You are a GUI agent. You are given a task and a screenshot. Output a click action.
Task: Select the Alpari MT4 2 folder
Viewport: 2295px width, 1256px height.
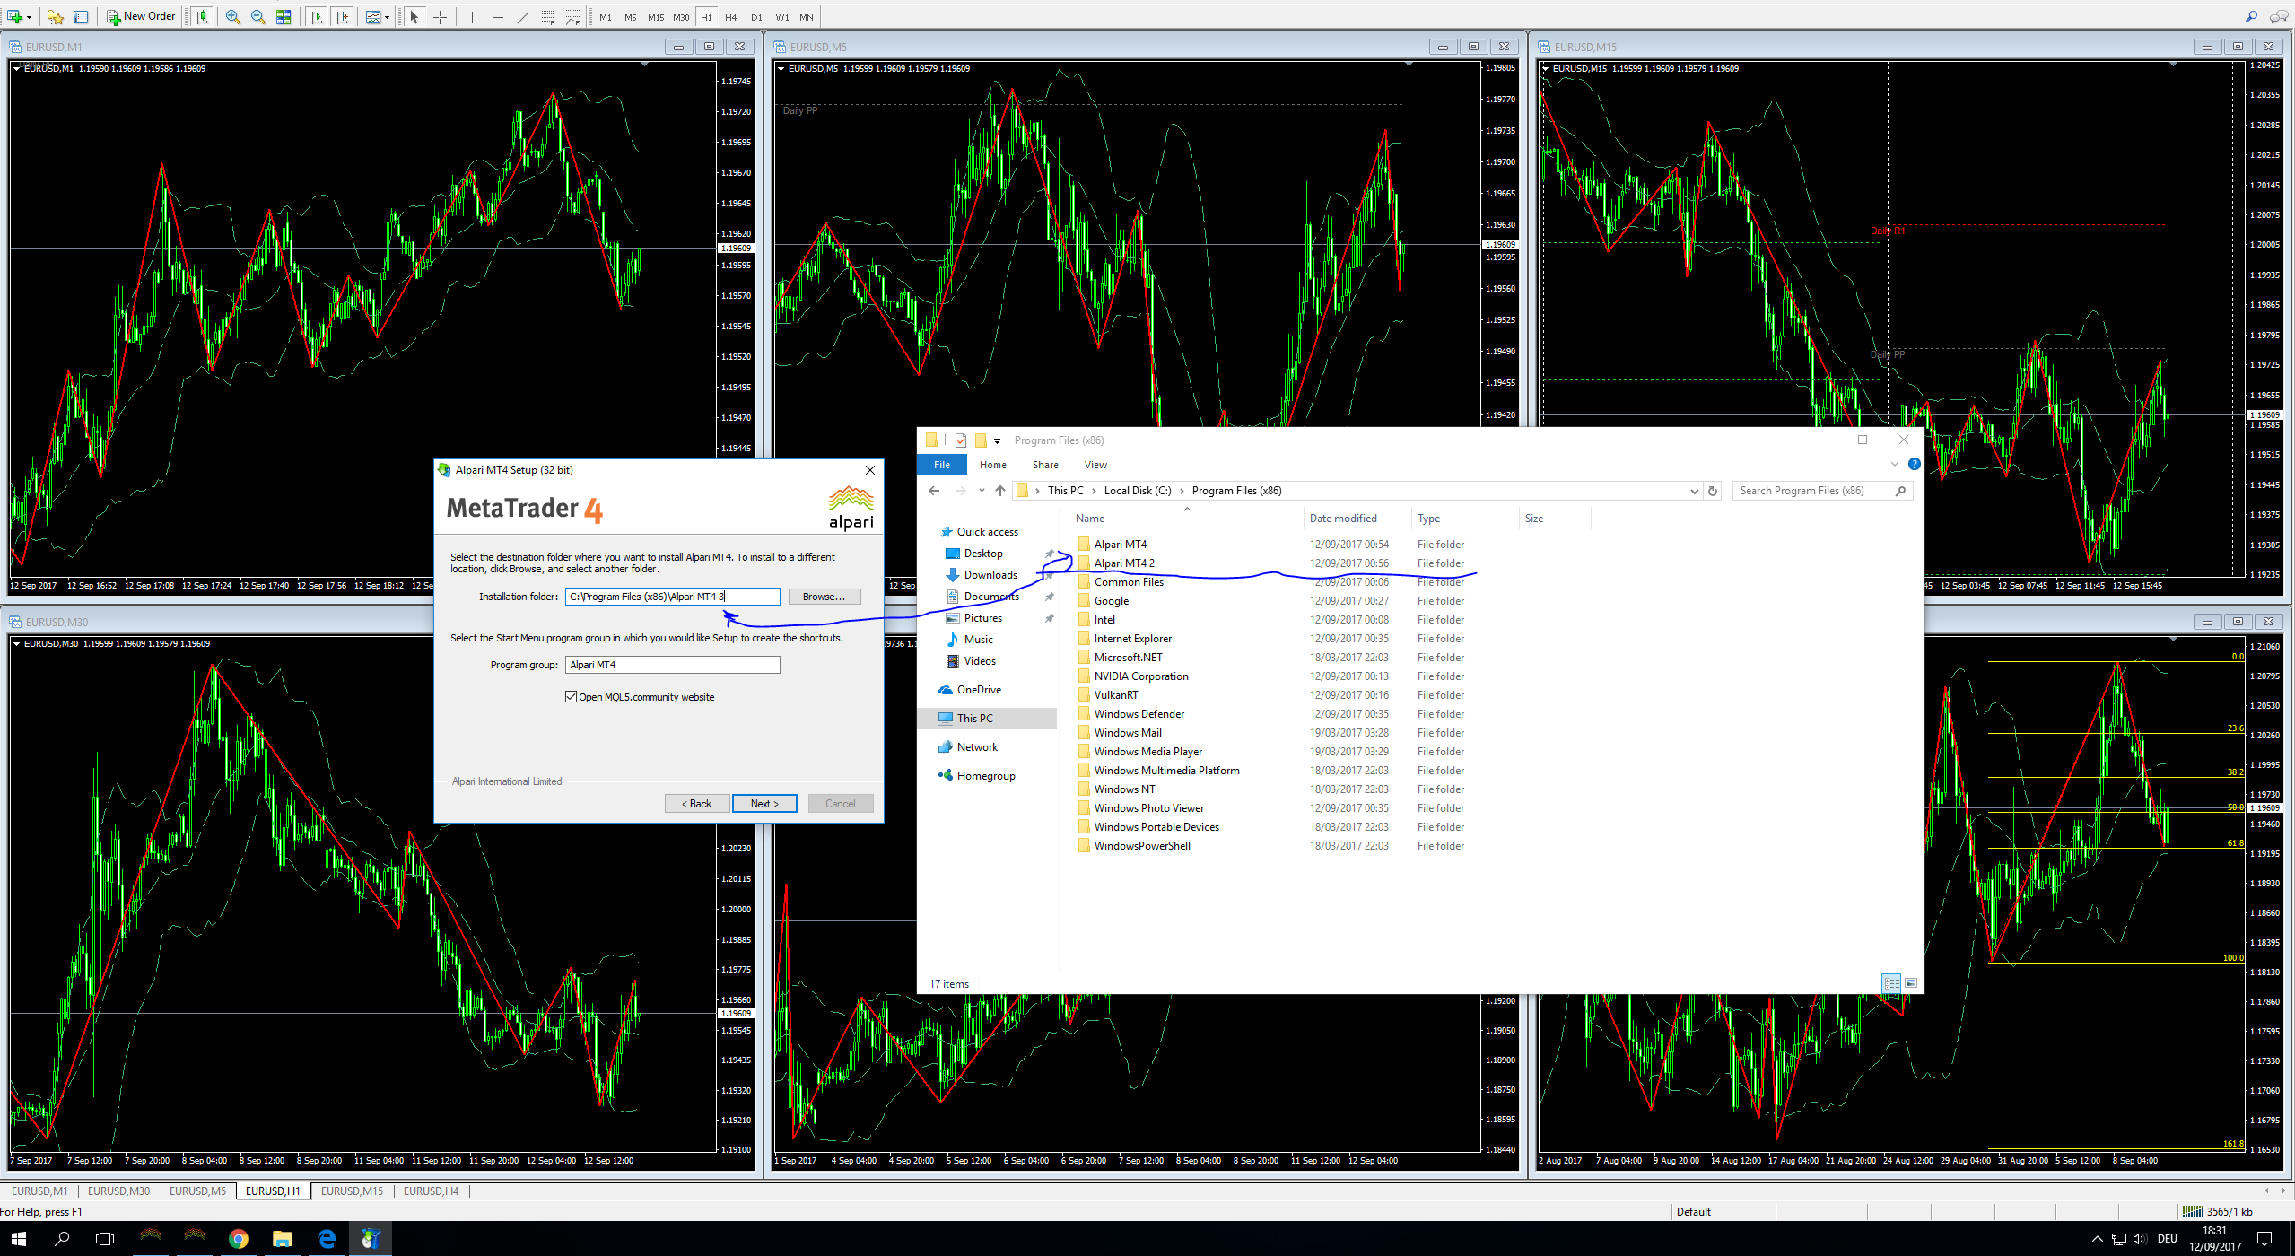pyautogui.click(x=1124, y=563)
